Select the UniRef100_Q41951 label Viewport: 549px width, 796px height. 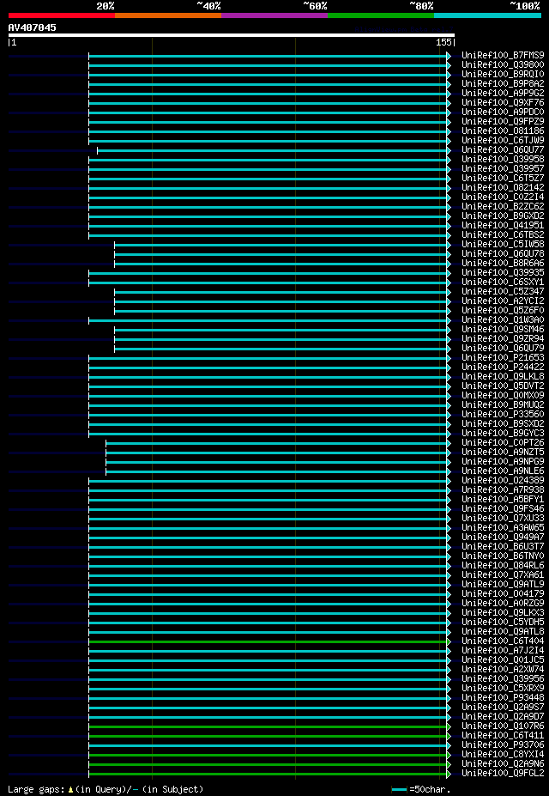503,226
